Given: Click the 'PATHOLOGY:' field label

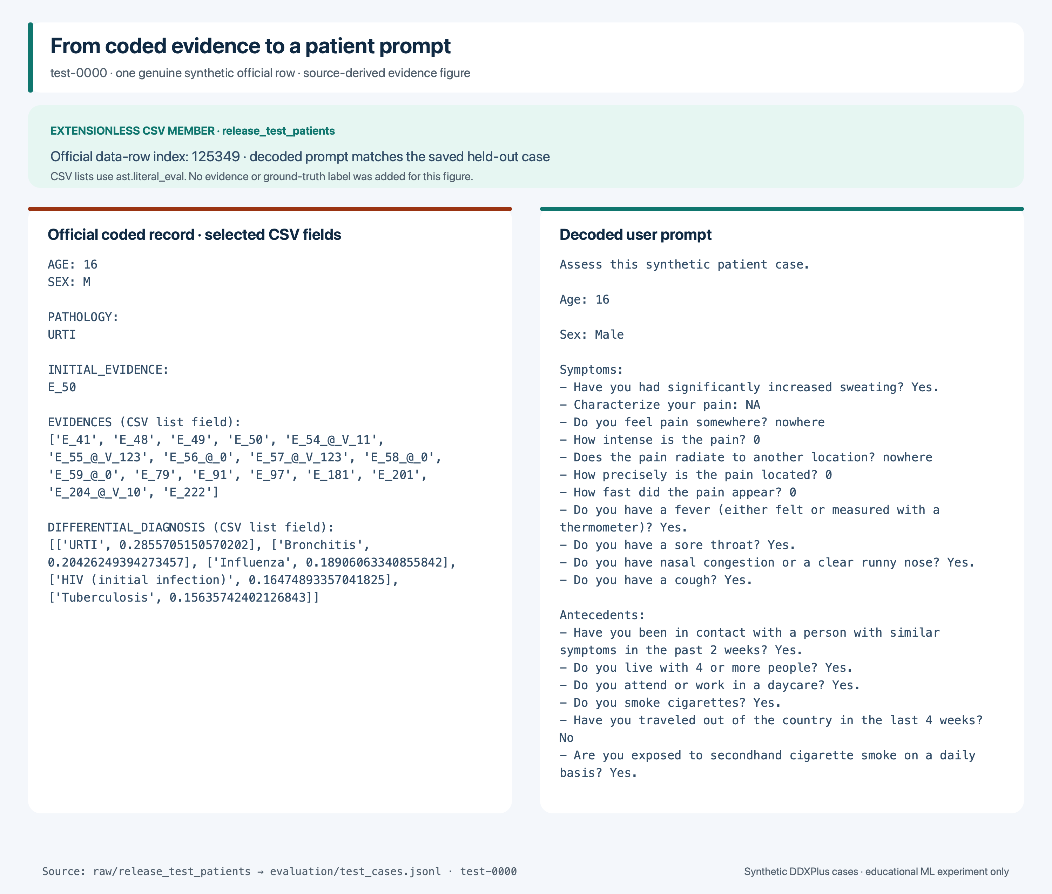Looking at the screenshot, I should pyautogui.click(x=83, y=317).
